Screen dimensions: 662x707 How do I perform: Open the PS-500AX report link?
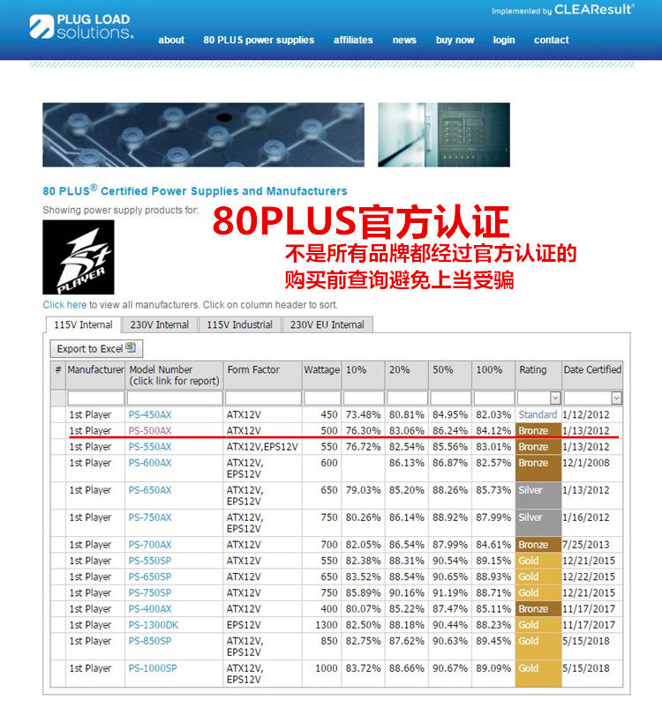pyautogui.click(x=150, y=430)
